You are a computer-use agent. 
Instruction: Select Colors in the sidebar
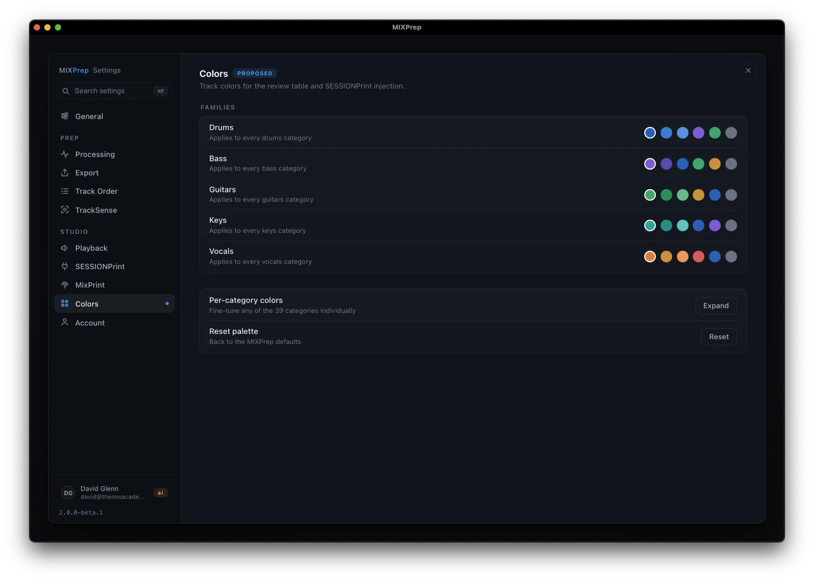coord(114,304)
